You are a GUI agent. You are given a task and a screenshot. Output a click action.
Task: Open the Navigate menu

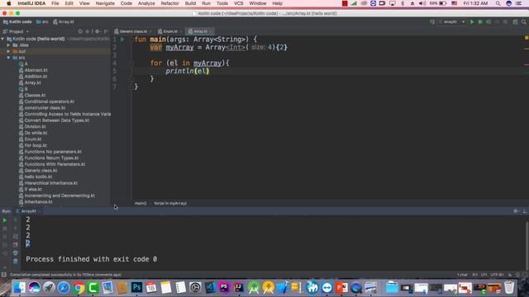tap(105, 3)
